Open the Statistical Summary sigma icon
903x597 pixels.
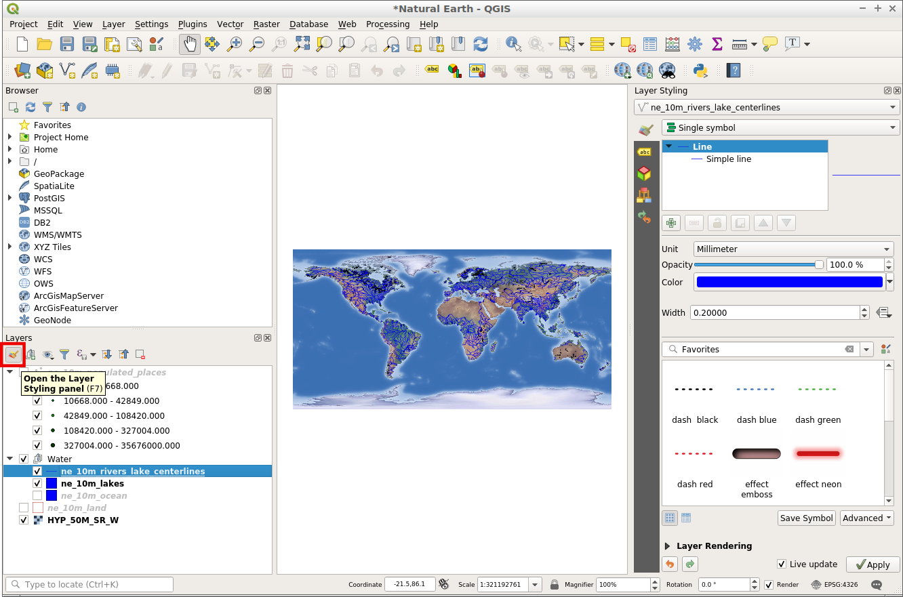point(717,45)
